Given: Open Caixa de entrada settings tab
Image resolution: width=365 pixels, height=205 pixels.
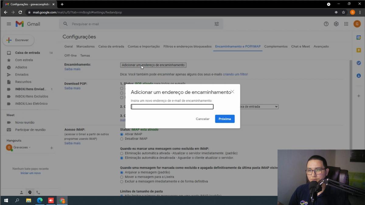Looking at the screenshot, I should 111,46.
